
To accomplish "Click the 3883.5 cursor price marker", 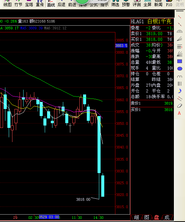I will [121, 46].
